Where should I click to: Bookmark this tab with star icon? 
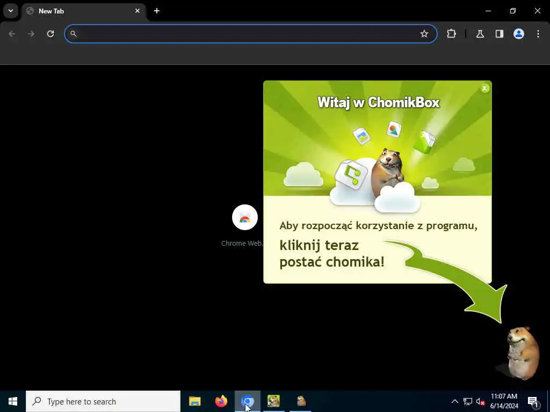424,34
